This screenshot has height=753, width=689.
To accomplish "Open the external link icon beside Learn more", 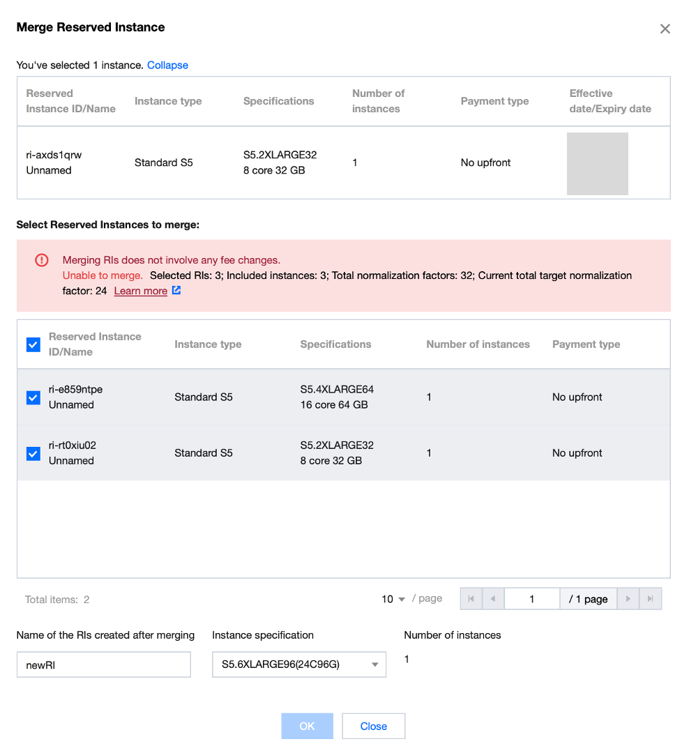I will click(176, 290).
